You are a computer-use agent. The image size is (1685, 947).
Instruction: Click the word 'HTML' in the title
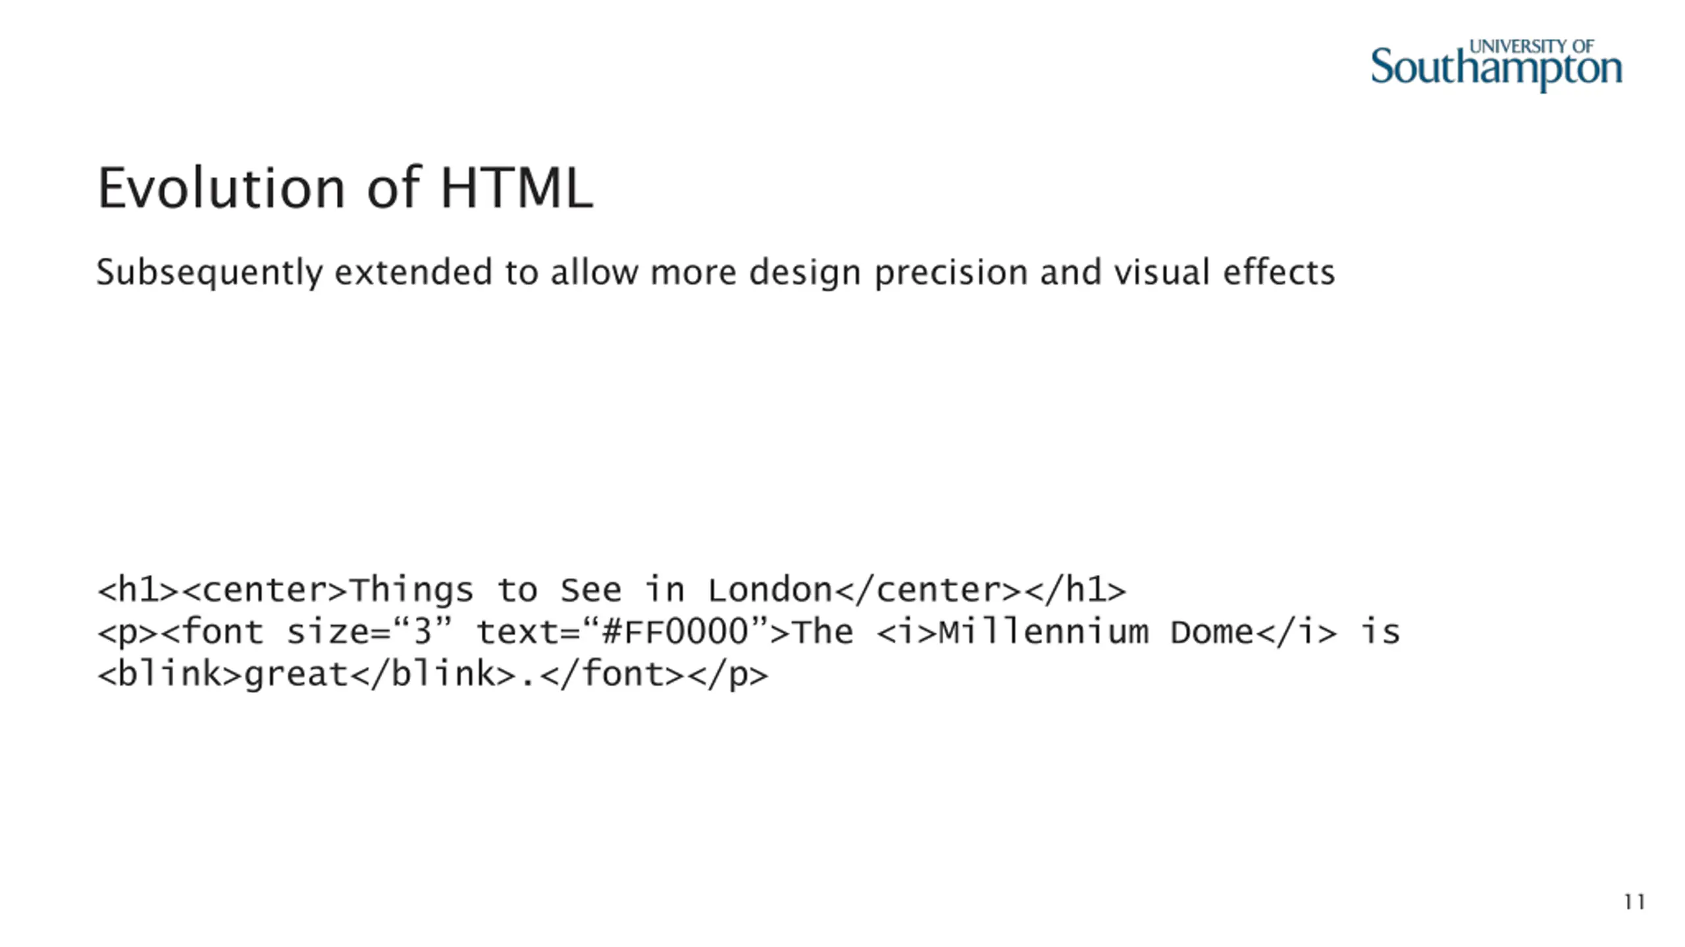tap(517, 188)
